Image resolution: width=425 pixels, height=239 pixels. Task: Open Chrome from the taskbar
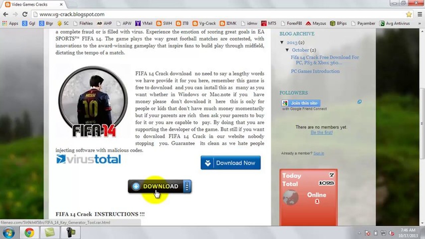(x=29, y=233)
